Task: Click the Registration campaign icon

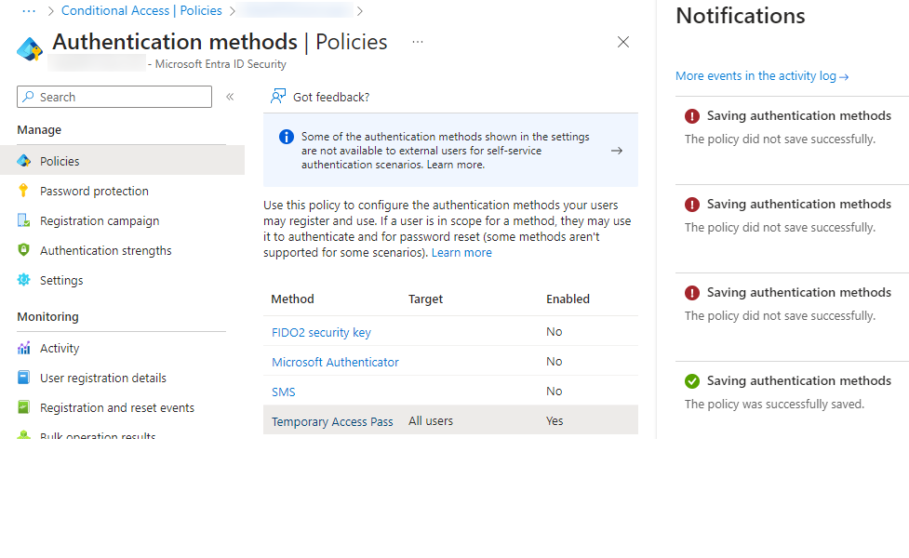Action: click(x=24, y=220)
